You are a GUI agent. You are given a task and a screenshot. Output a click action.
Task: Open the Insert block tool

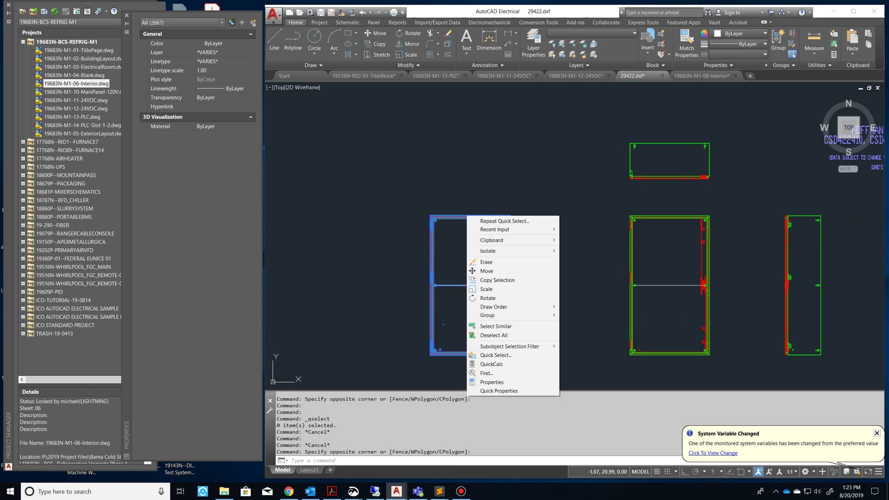click(647, 39)
